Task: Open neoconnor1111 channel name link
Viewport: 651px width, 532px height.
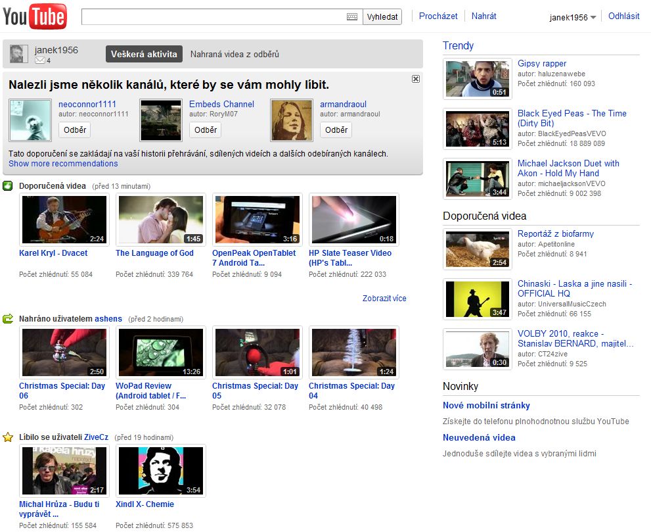Action: [x=87, y=105]
